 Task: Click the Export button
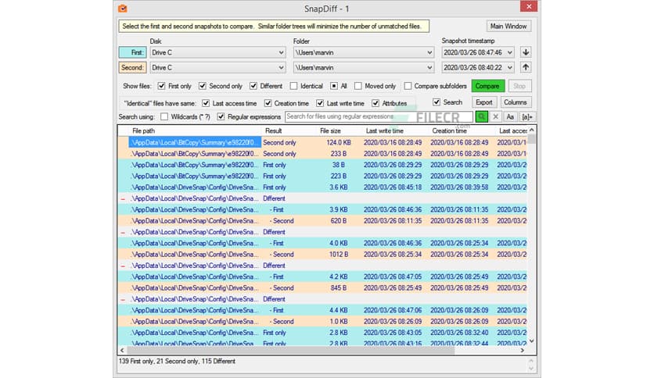(483, 102)
